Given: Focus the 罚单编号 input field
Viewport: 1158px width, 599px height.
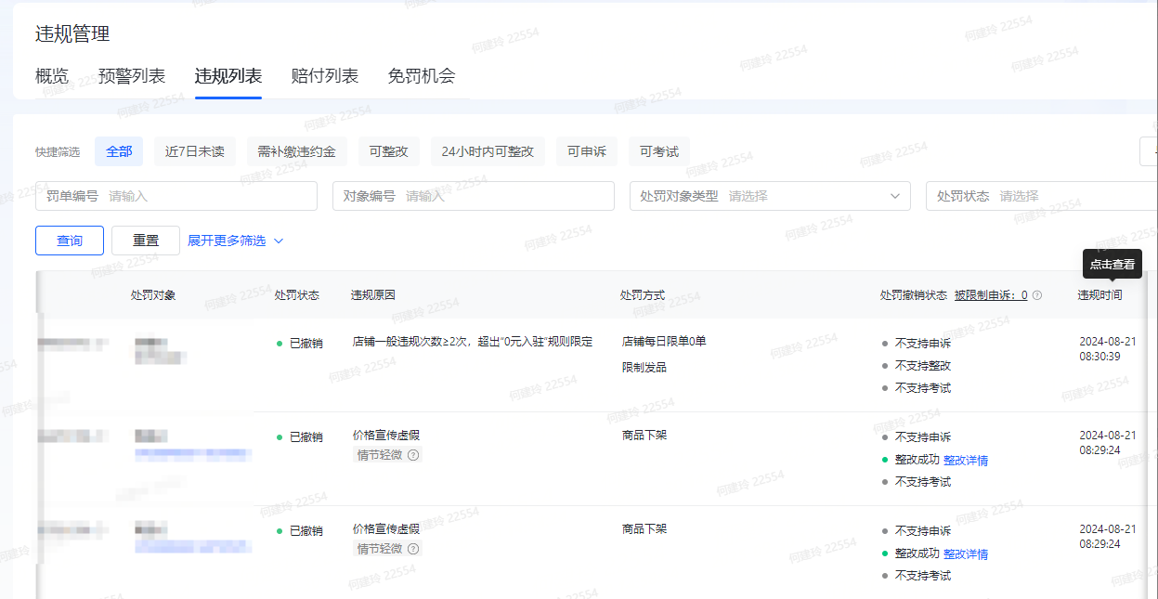Looking at the screenshot, I should 204,196.
